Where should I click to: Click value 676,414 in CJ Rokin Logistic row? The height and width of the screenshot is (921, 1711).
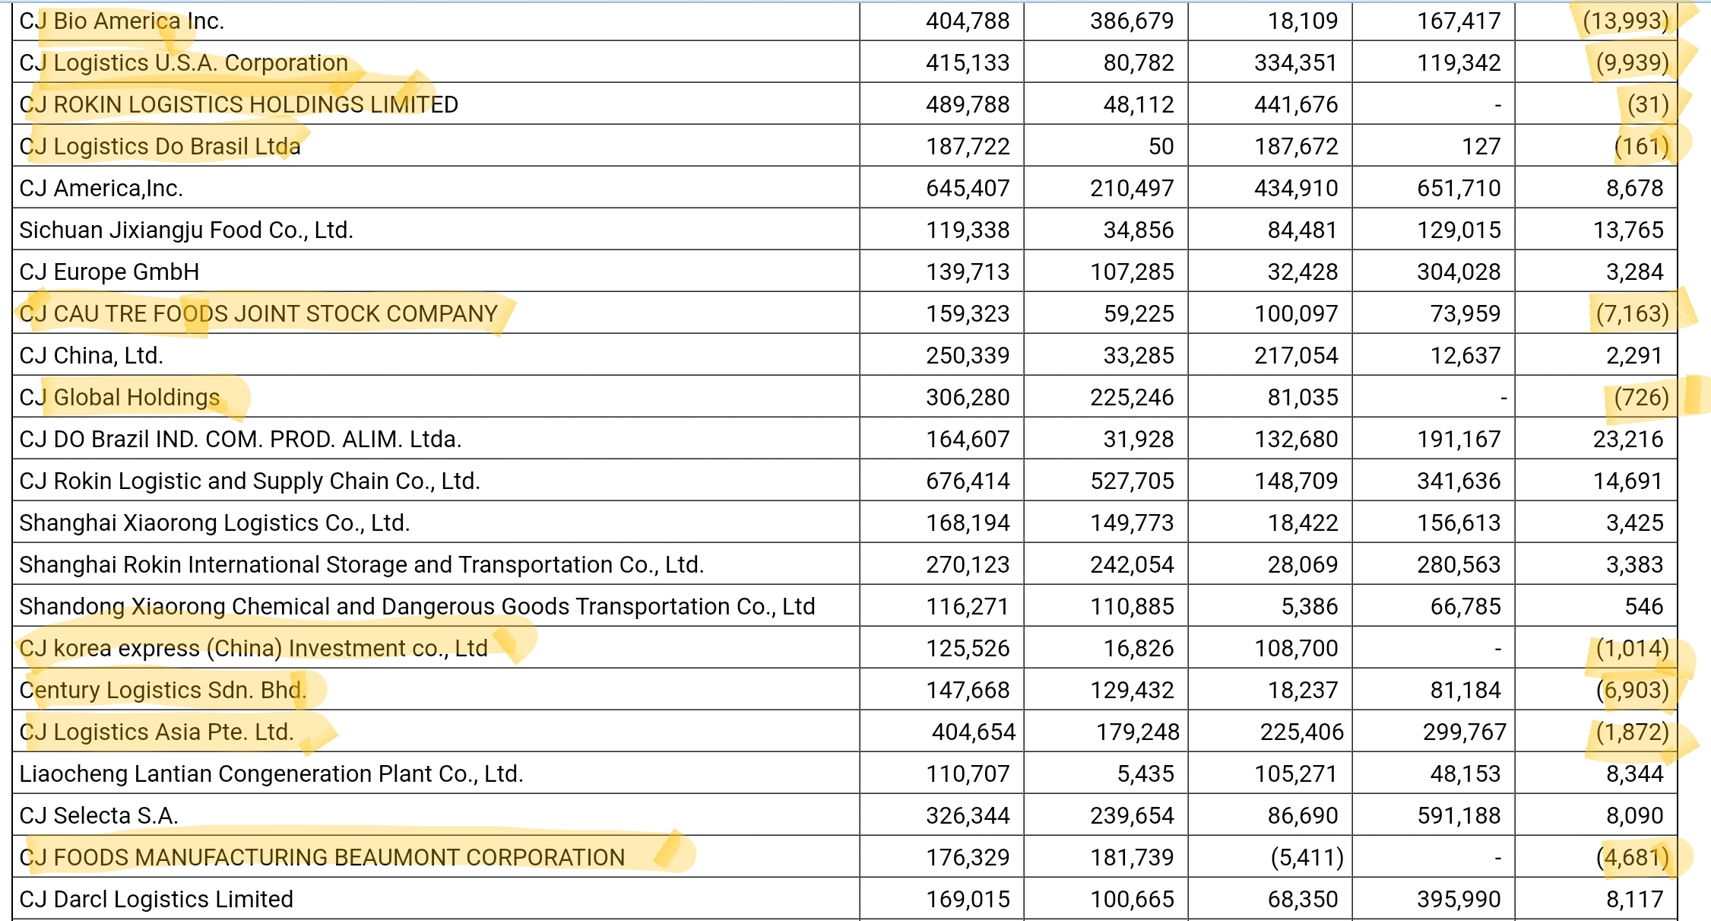[967, 481]
